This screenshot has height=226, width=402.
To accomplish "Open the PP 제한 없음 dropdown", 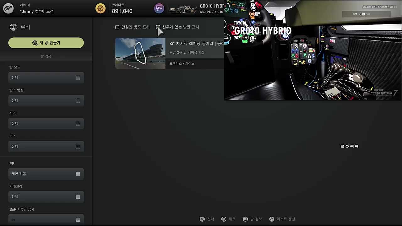I will [46, 174].
